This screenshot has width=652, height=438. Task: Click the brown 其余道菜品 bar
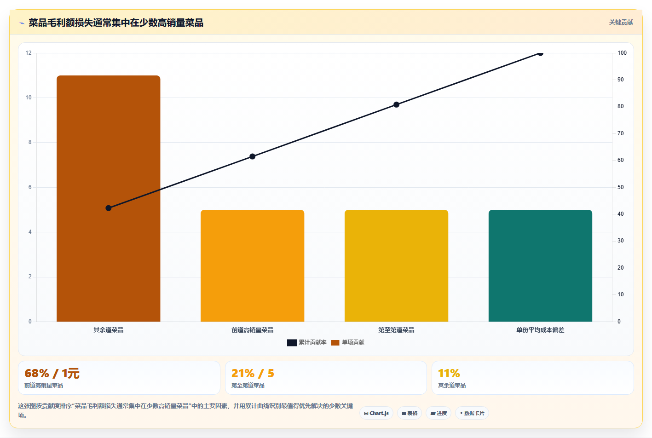(x=109, y=198)
